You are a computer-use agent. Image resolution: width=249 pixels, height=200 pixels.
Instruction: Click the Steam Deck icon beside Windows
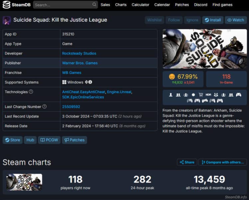pyautogui.click(x=86, y=82)
